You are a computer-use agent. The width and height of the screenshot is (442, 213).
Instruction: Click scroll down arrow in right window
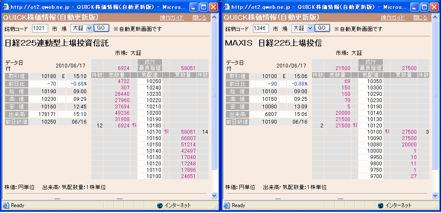[x=435, y=195]
